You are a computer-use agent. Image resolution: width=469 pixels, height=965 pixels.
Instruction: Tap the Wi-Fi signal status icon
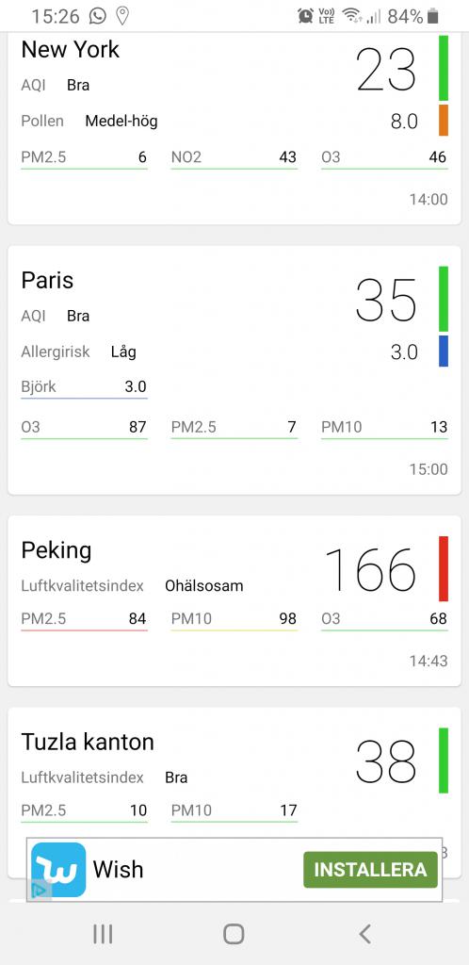point(352,16)
